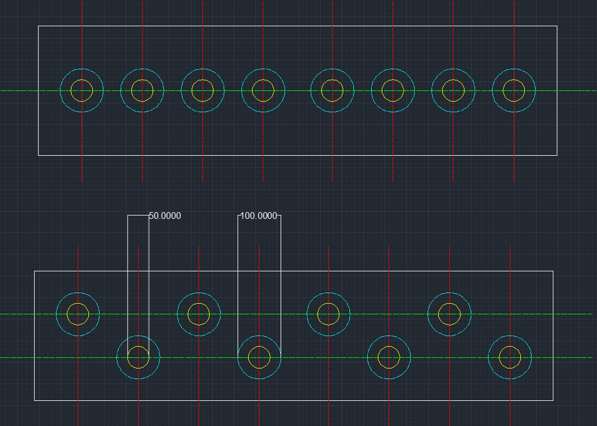Select the top-left corner of the upper rectangle

[38, 26]
